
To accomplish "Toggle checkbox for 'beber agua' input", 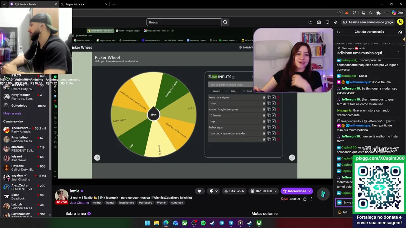I will 274,127.
